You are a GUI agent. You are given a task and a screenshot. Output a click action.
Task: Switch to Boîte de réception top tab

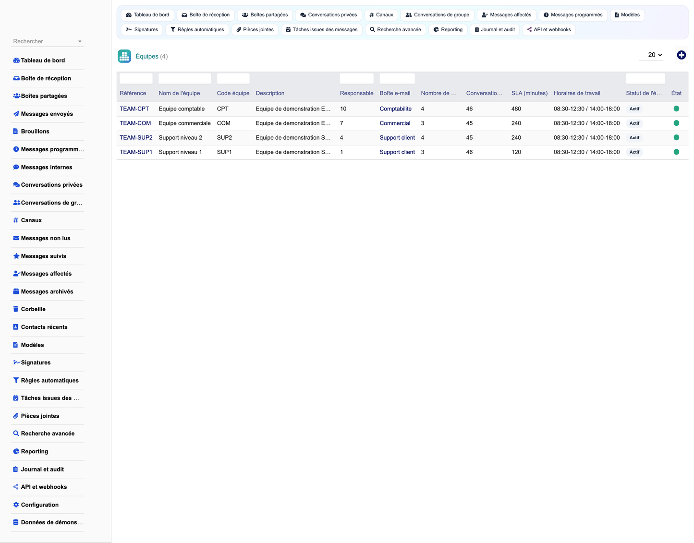click(206, 15)
